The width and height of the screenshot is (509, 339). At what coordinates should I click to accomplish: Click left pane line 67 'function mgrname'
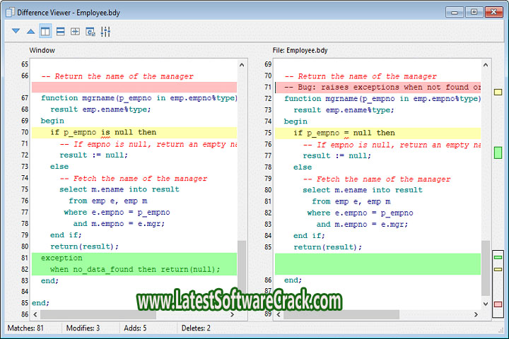click(x=139, y=98)
